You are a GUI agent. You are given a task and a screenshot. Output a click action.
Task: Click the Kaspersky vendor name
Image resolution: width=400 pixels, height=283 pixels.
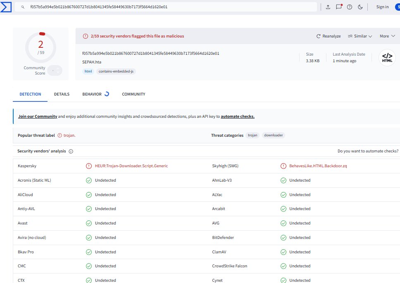pyautogui.click(x=27, y=166)
